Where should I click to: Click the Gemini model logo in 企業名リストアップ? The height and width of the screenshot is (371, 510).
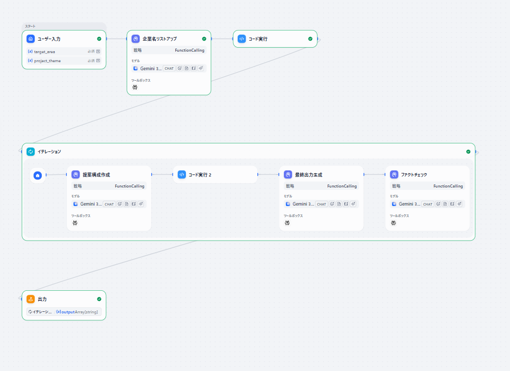tap(136, 69)
